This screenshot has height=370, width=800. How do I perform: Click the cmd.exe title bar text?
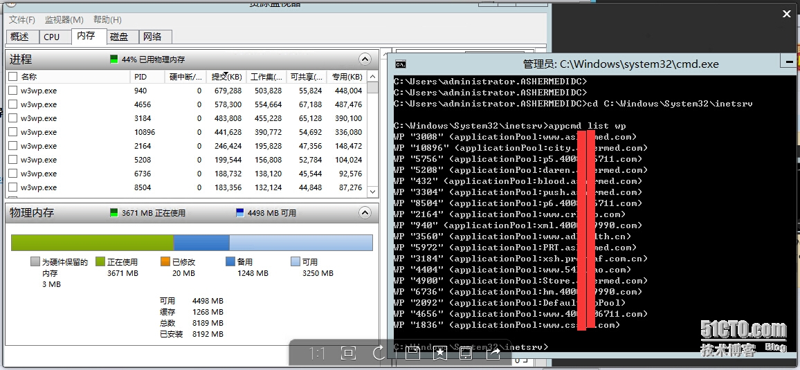pos(620,64)
